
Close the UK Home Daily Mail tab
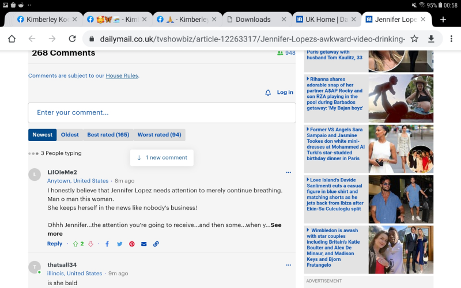click(x=354, y=20)
